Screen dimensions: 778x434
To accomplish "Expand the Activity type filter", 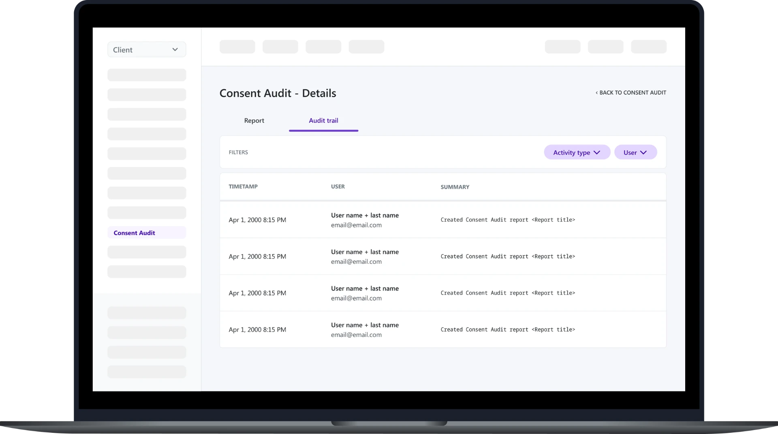I will tap(577, 152).
